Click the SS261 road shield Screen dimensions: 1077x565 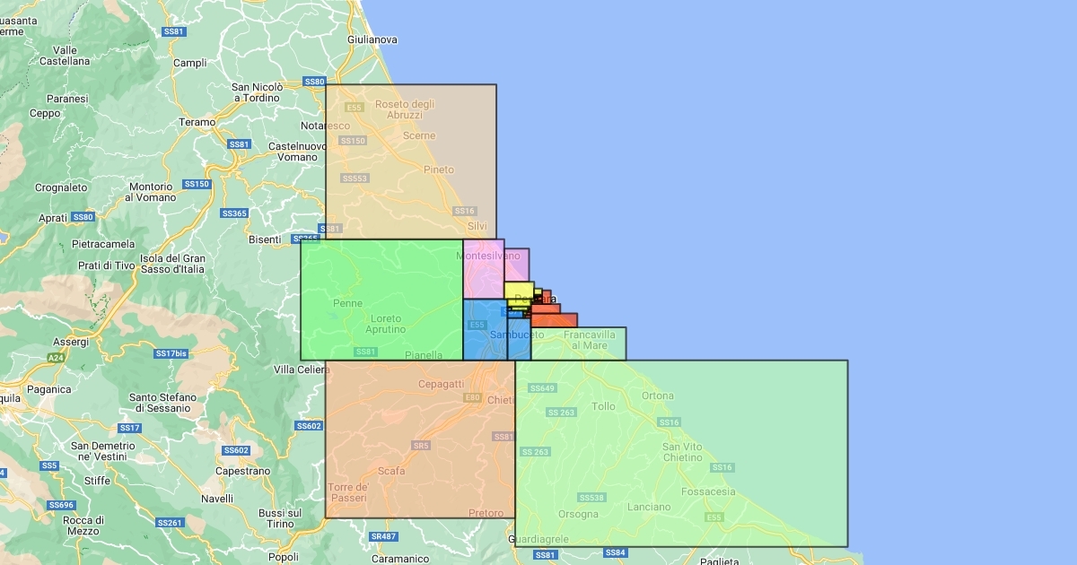pos(170,522)
